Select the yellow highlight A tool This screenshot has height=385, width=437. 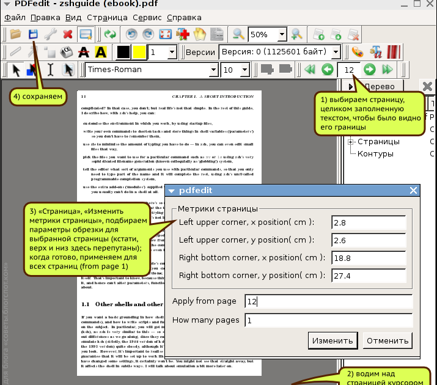[x=101, y=52]
